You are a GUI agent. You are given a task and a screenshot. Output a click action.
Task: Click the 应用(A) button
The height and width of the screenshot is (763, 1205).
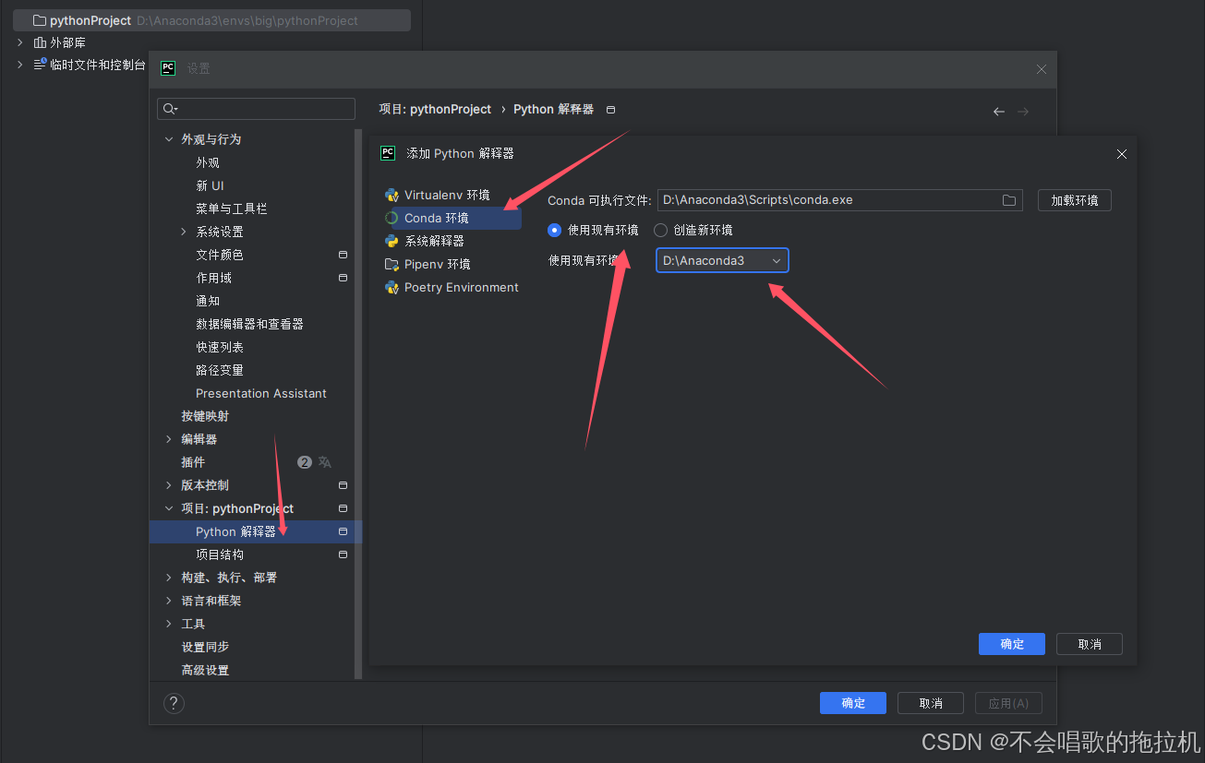[x=1008, y=703]
